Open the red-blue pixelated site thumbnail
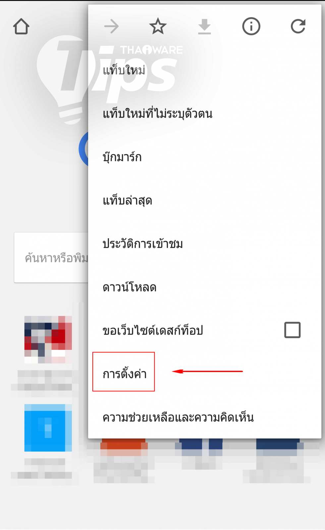 point(48,340)
